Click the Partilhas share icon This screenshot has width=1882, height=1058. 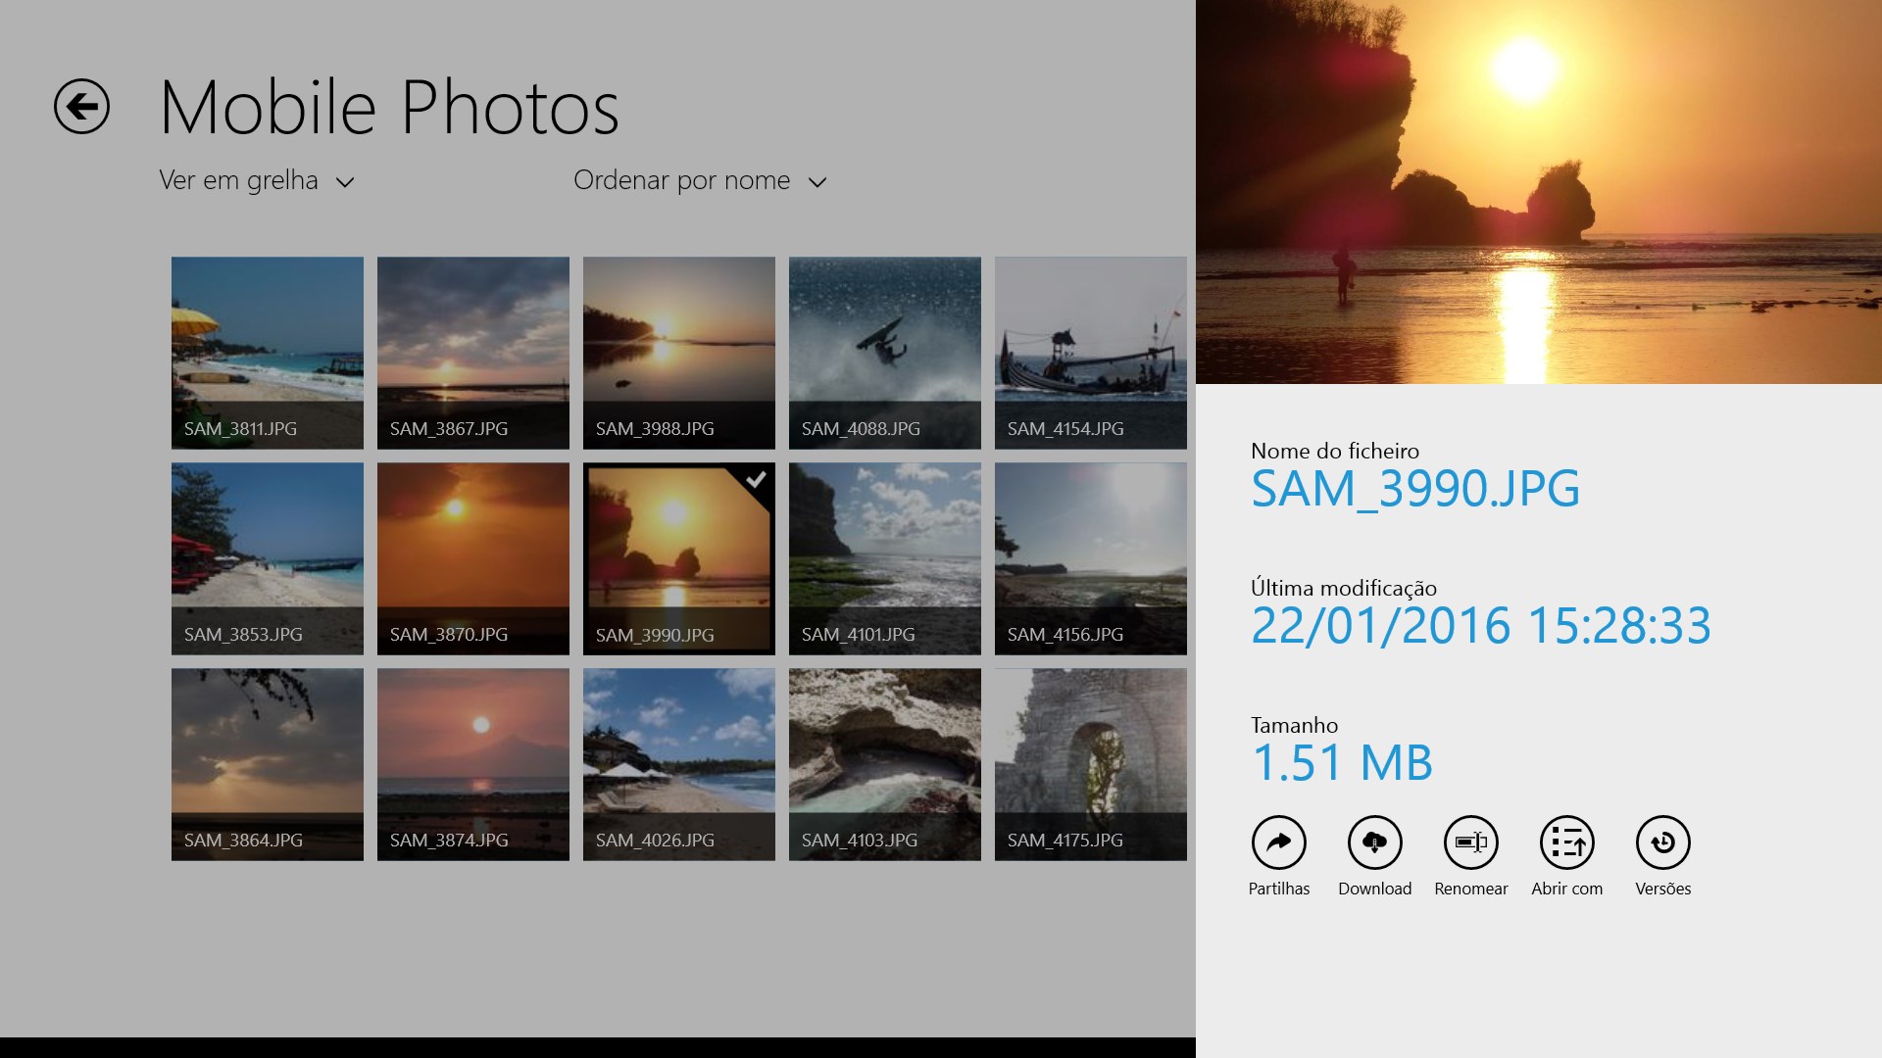point(1278,842)
